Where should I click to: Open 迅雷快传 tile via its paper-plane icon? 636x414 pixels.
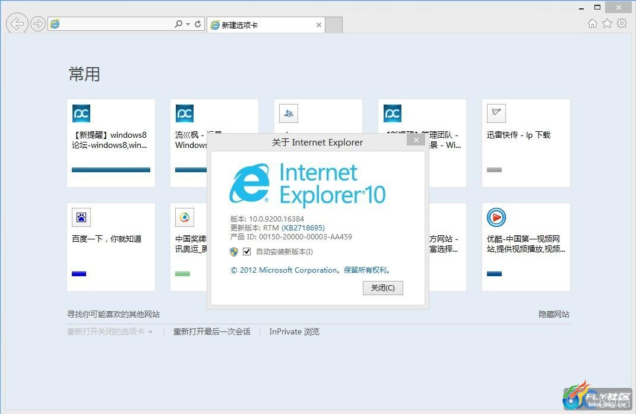pos(496,113)
